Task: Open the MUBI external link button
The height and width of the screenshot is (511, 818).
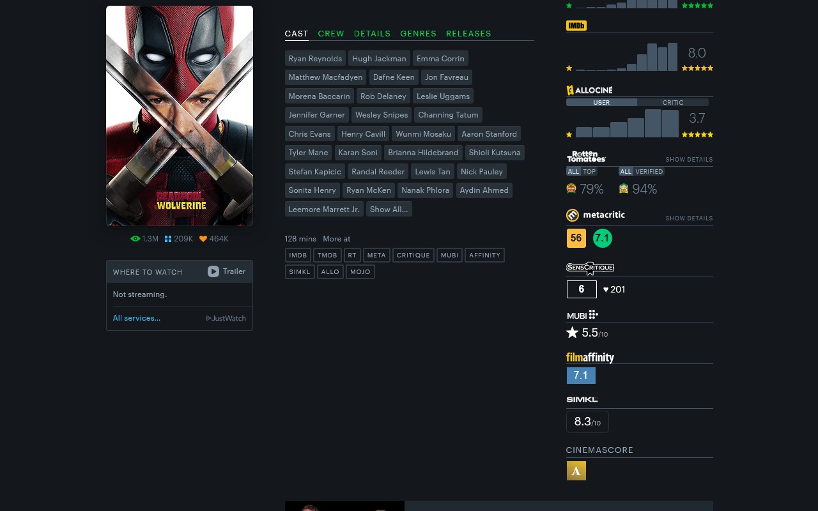Action: 449,255
